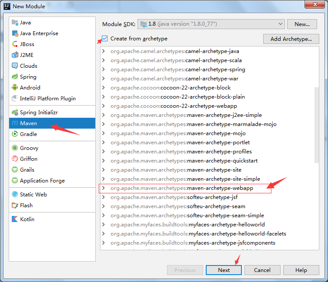Click the Java folder icon

(x=15, y=22)
